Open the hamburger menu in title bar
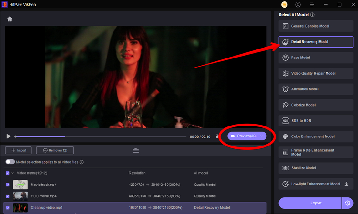 [x=312, y=4]
